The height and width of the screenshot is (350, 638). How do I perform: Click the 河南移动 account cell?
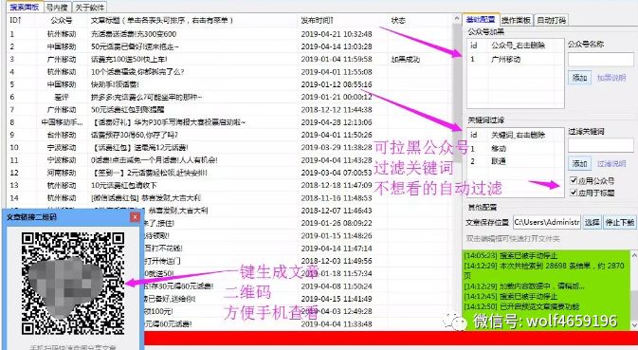click(x=62, y=173)
